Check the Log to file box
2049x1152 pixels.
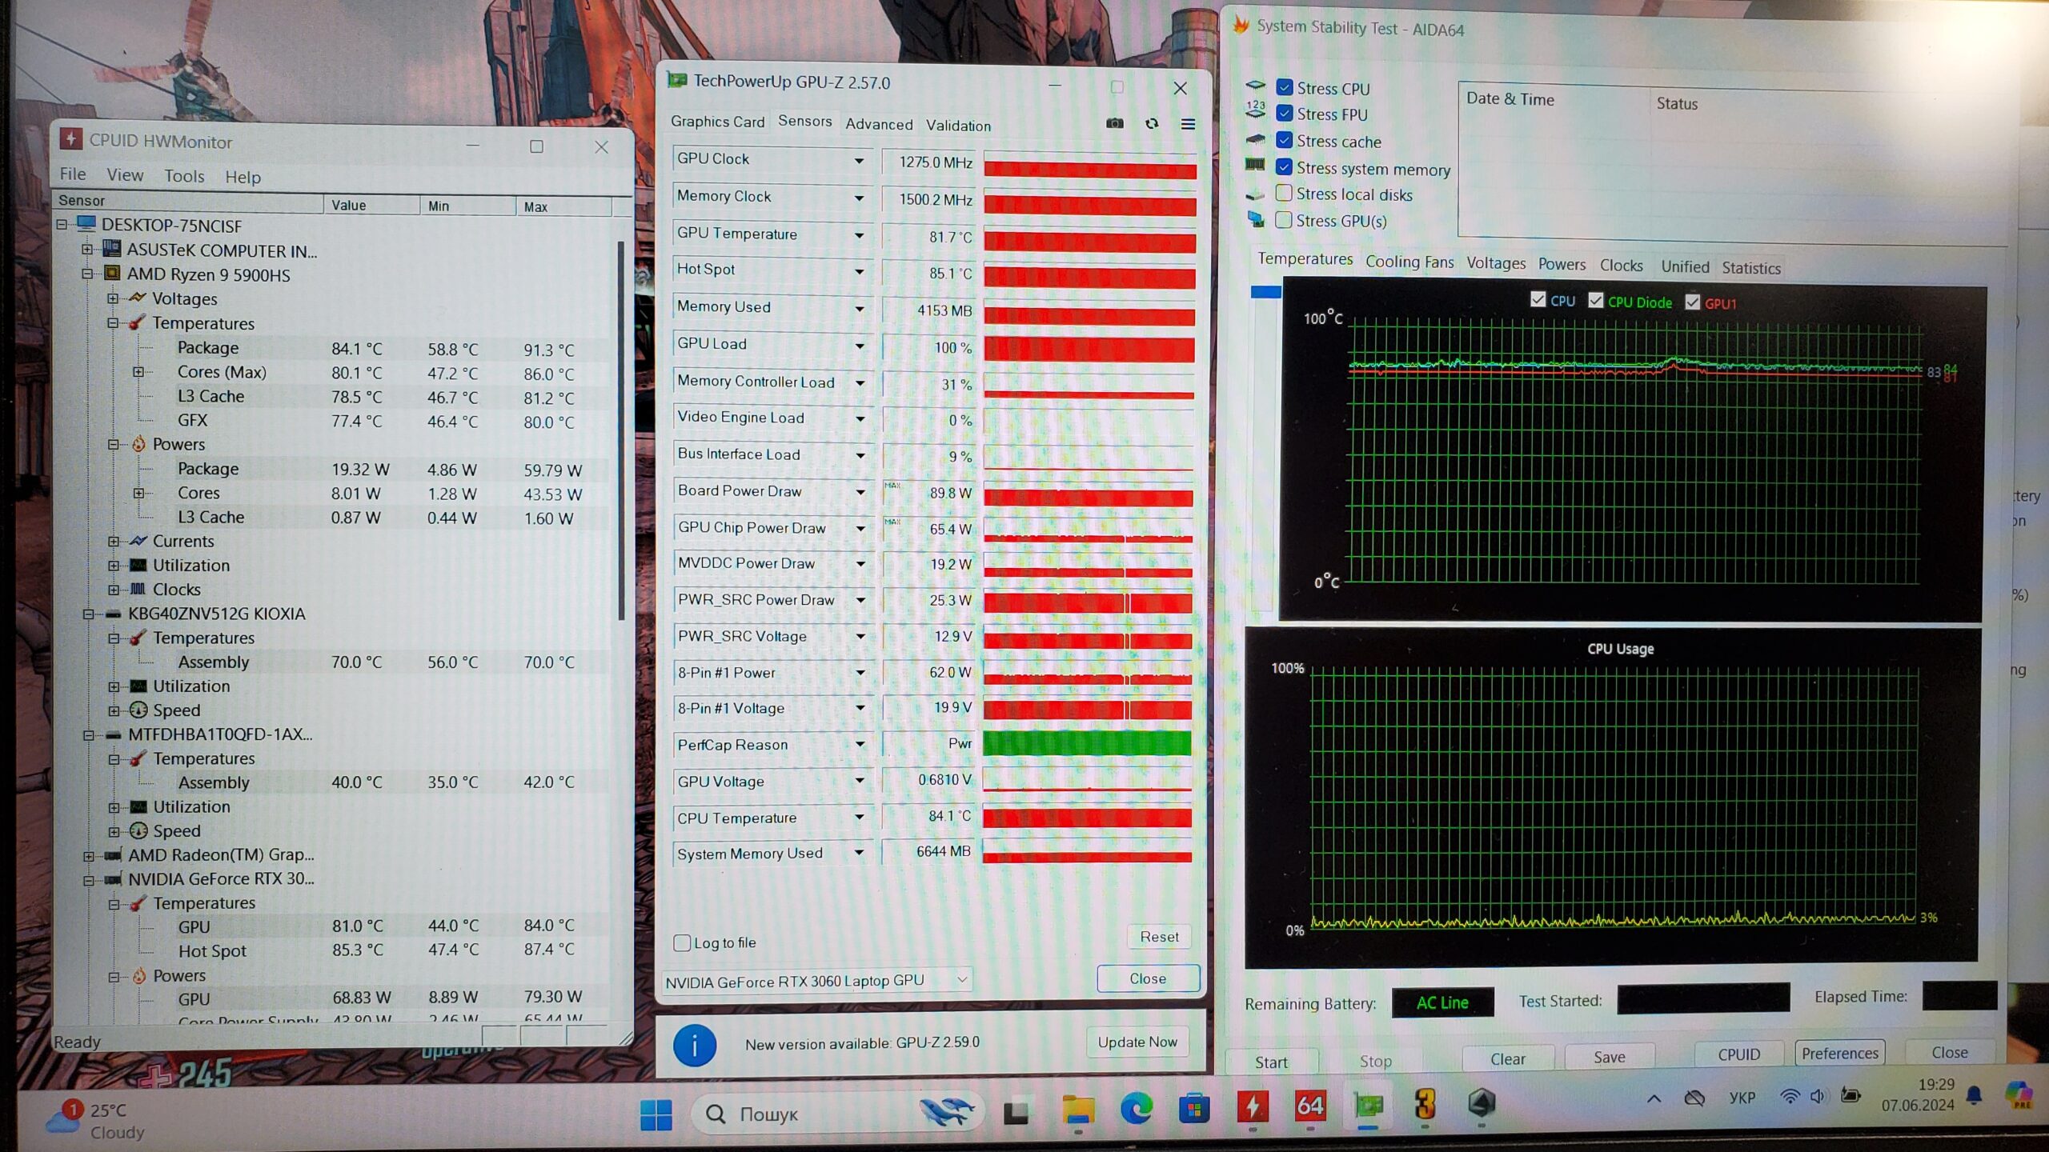pos(682,943)
